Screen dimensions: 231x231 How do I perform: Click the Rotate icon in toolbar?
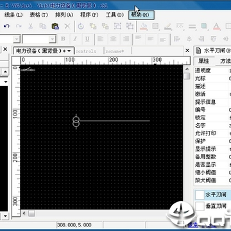(81, 26)
